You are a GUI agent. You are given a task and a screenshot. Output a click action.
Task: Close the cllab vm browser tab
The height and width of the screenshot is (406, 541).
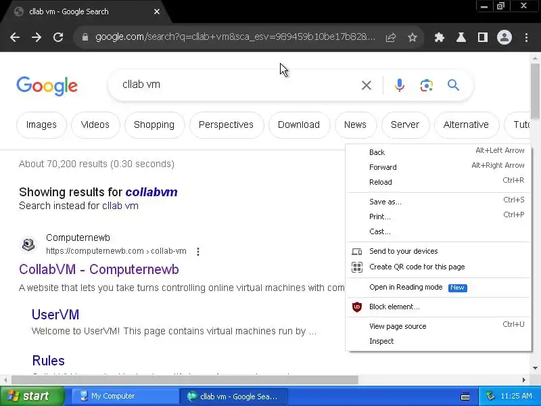click(x=157, y=12)
